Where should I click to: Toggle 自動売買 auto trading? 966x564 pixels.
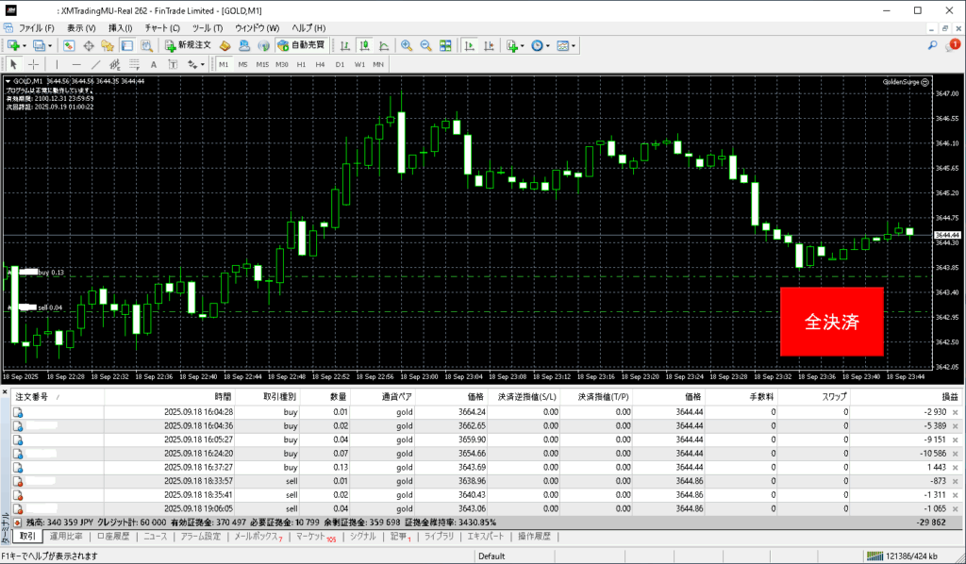(300, 45)
